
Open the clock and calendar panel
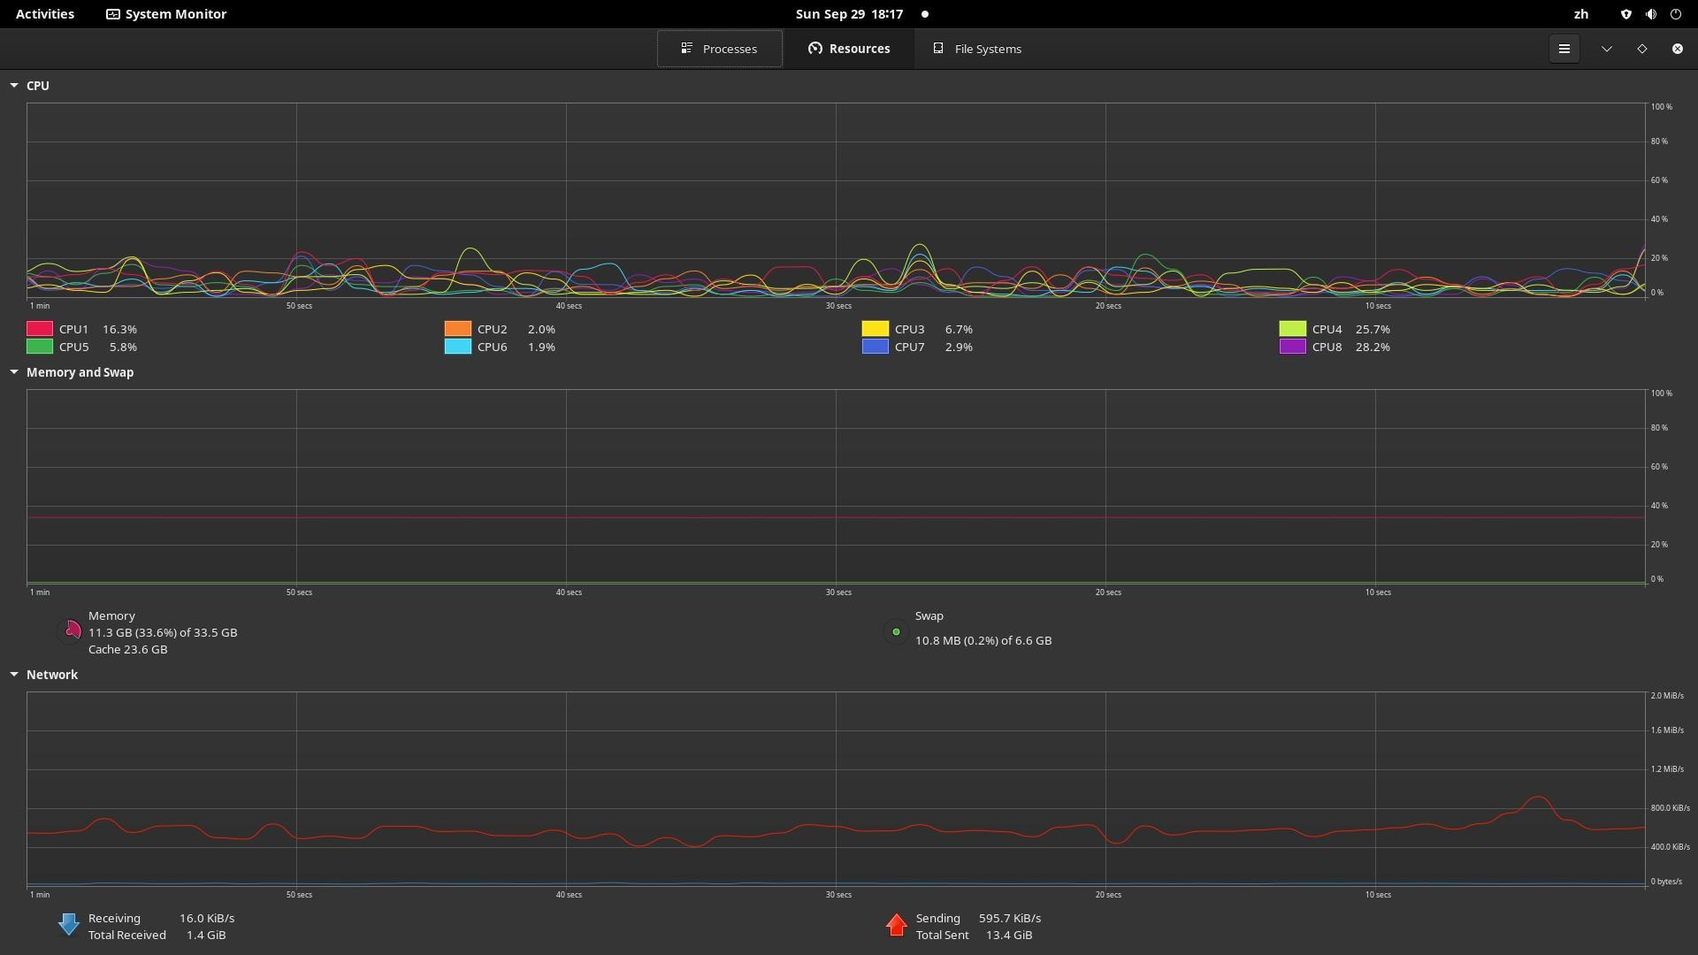coord(849,14)
